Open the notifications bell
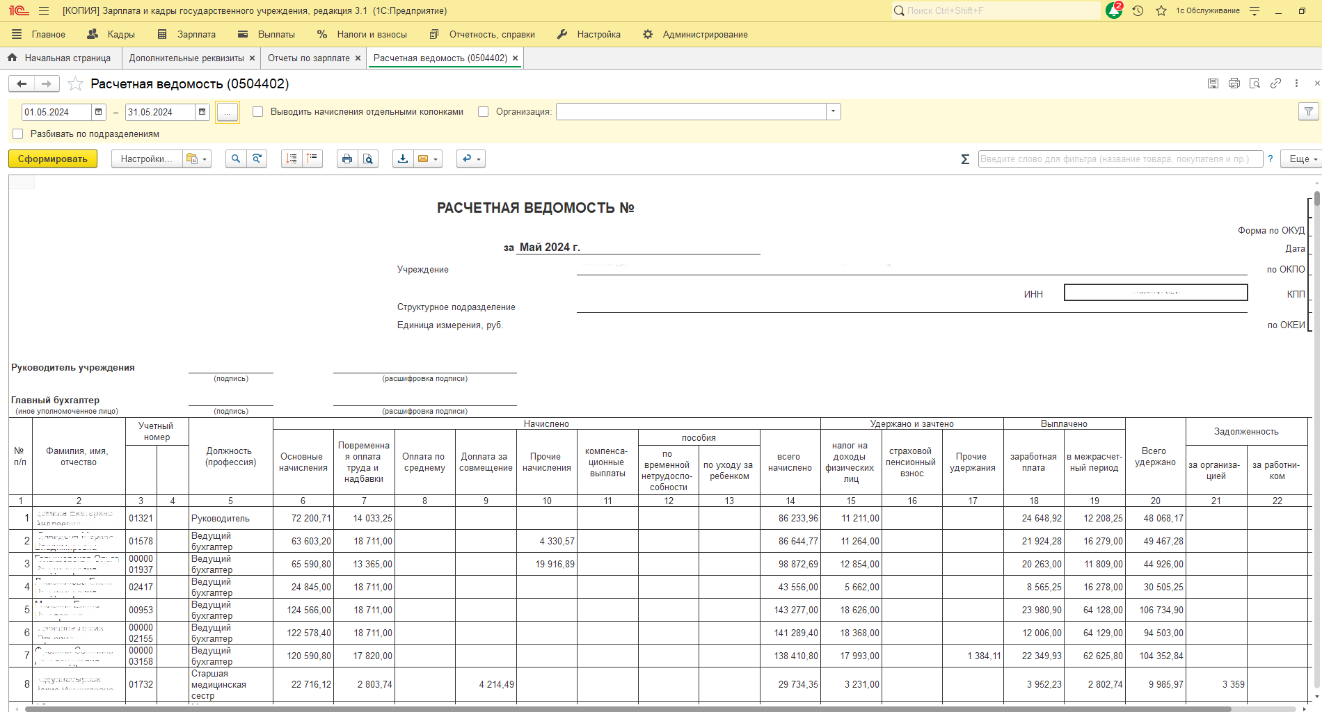The width and height of the screenshot is (1322, 712). (1113, 10)
